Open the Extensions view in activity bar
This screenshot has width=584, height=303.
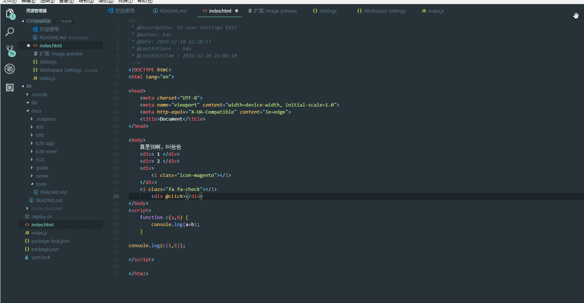click(x=10, y=87)
